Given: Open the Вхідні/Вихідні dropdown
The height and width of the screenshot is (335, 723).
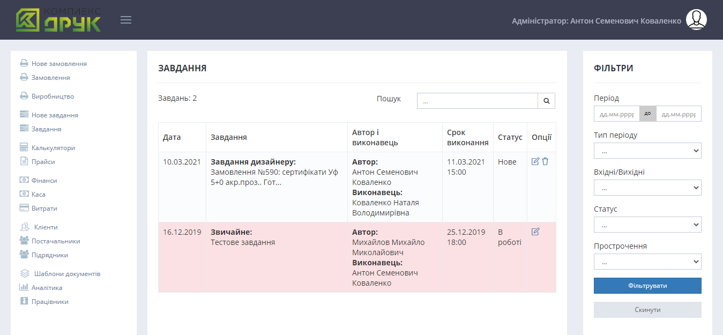Looking at the screenshot, I should point(647,188).
